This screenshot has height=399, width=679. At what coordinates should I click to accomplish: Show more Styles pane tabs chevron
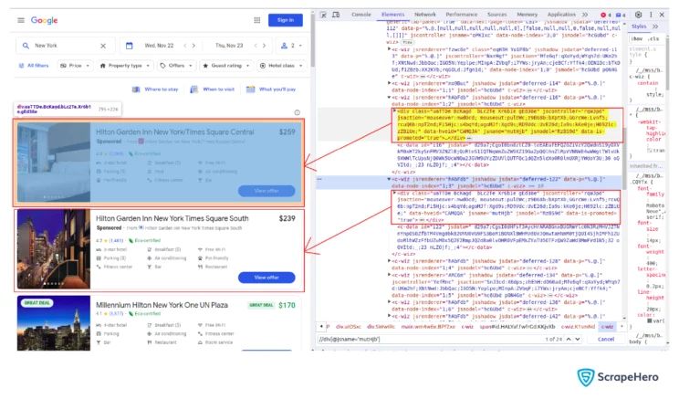pyautogui.click(x=655, y=26)
